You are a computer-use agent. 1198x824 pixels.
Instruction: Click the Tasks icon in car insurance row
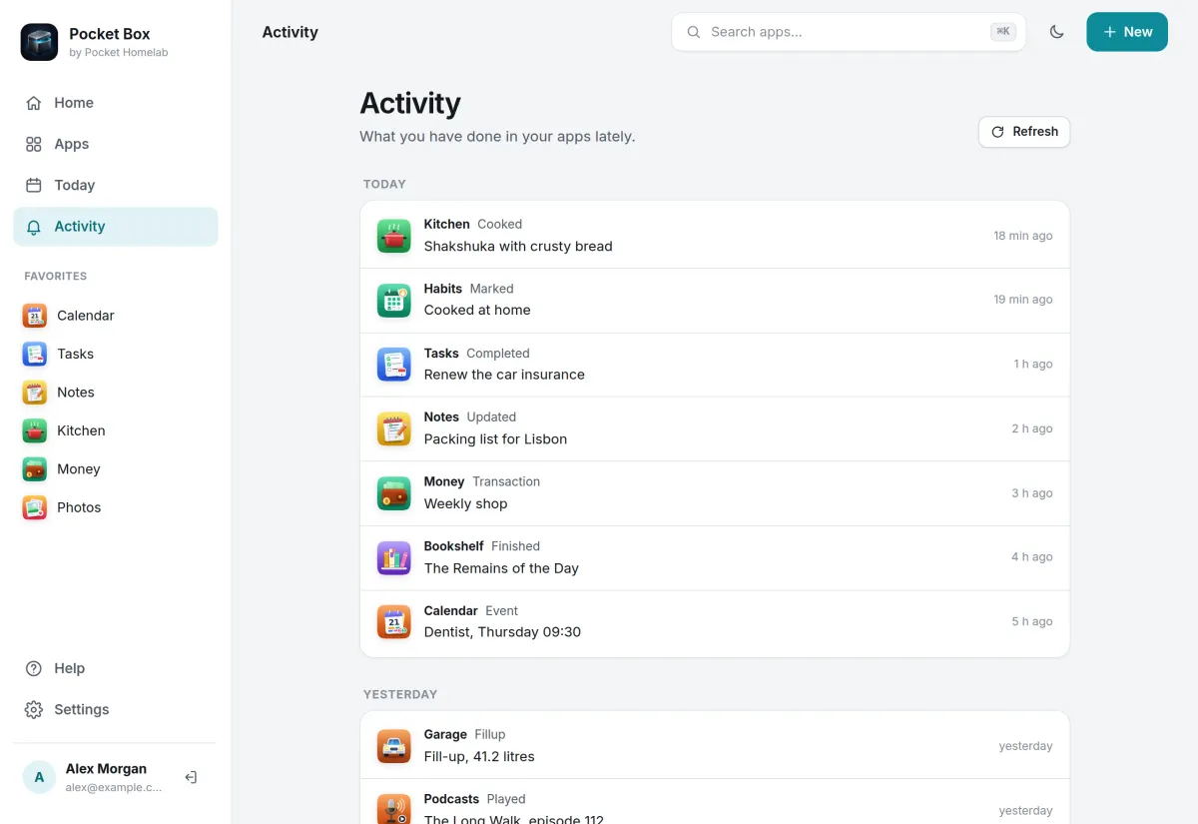pyautogui.click(x=394, y=365)
